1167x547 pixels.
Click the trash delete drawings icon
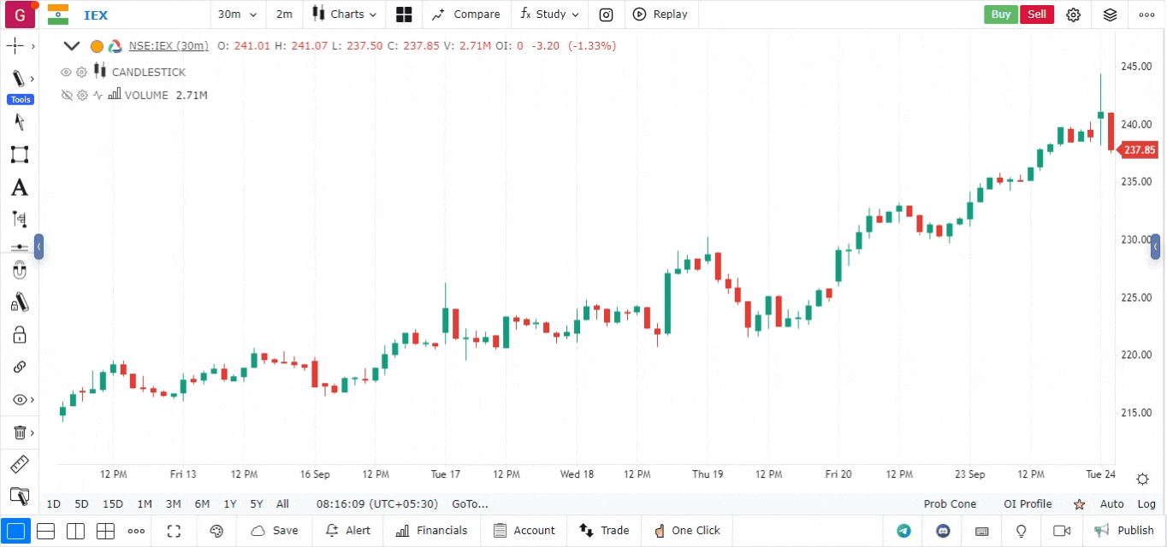pos(19,432)
